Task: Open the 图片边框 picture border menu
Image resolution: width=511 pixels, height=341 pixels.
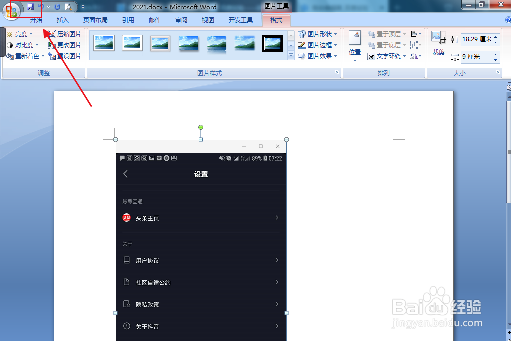Action: (318, 45)
